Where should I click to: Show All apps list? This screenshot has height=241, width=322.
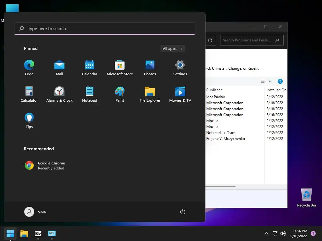point(173,49)
